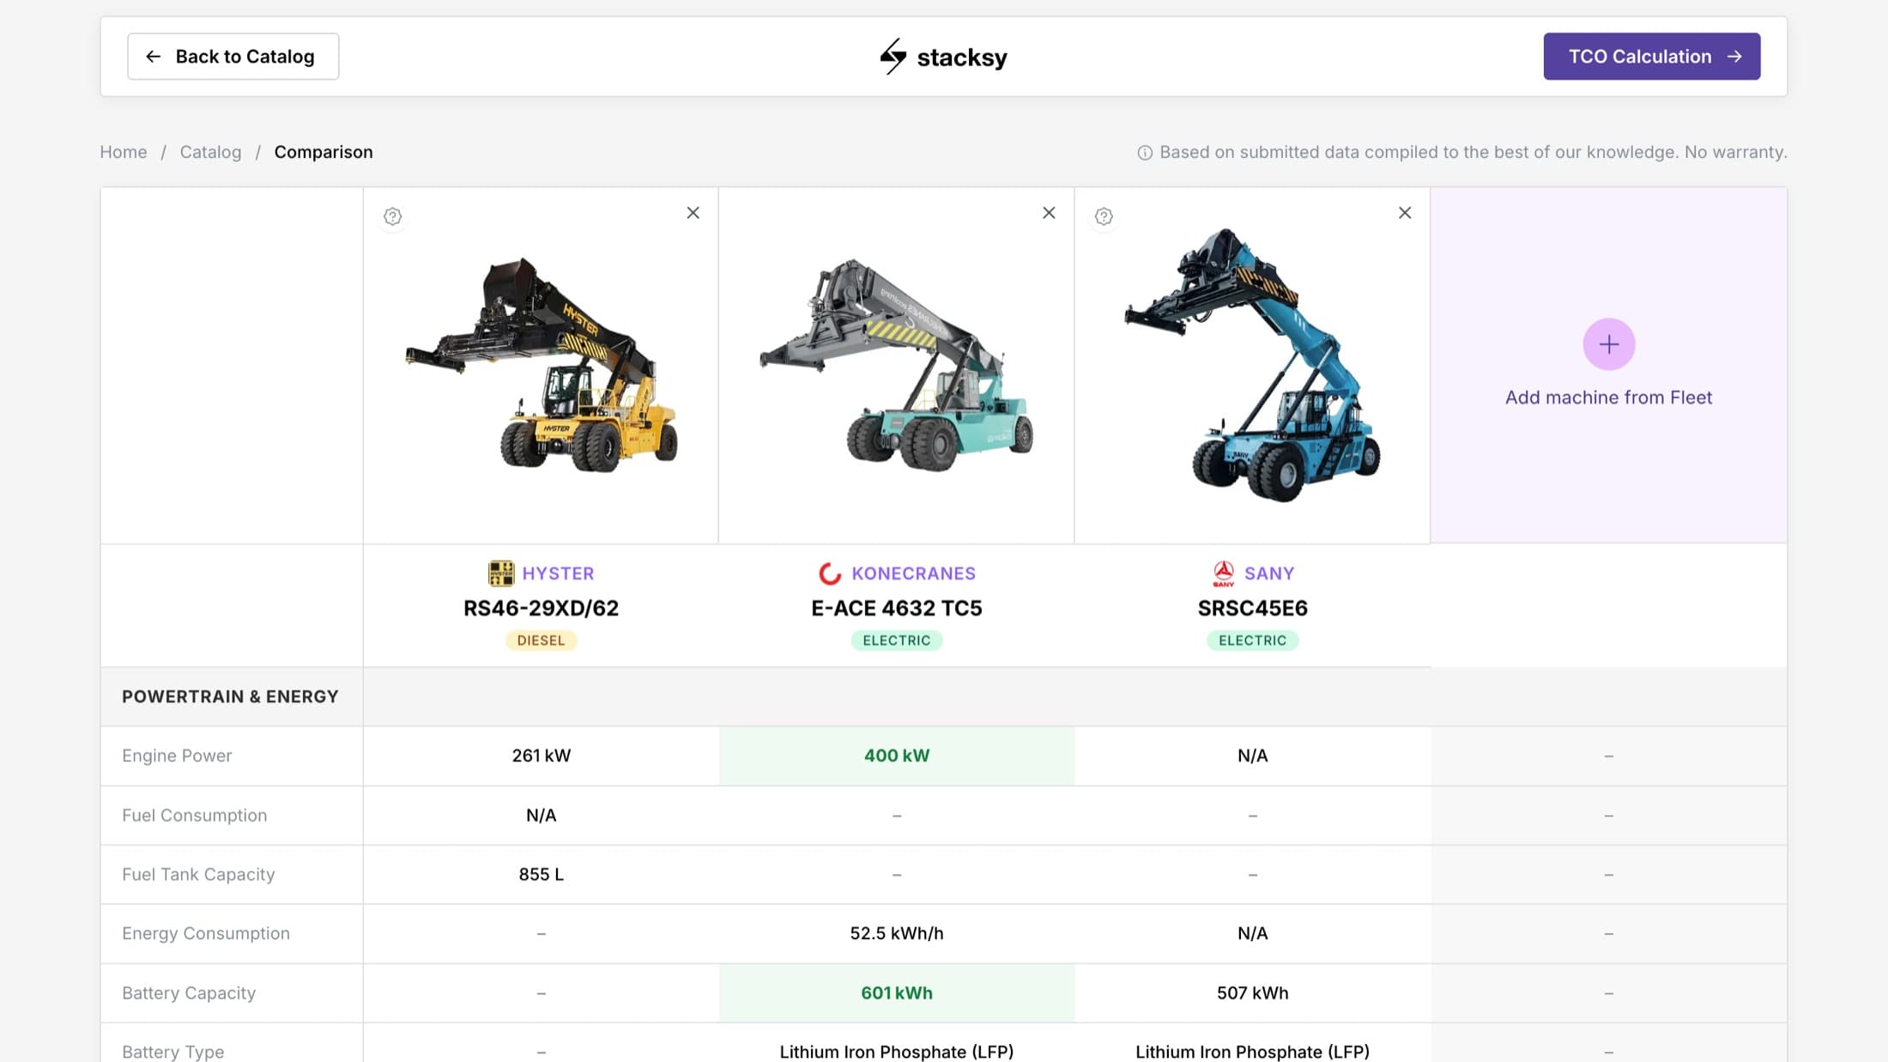The image size is (1888, 1062).
Task: Click the Battery Capacity row label
Action: [189, 992]
